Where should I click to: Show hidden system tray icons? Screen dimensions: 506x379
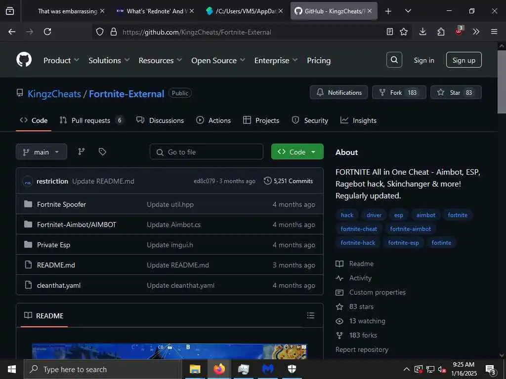click(407, 369)
